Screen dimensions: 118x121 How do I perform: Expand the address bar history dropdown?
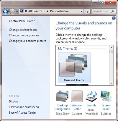point(81,11)
